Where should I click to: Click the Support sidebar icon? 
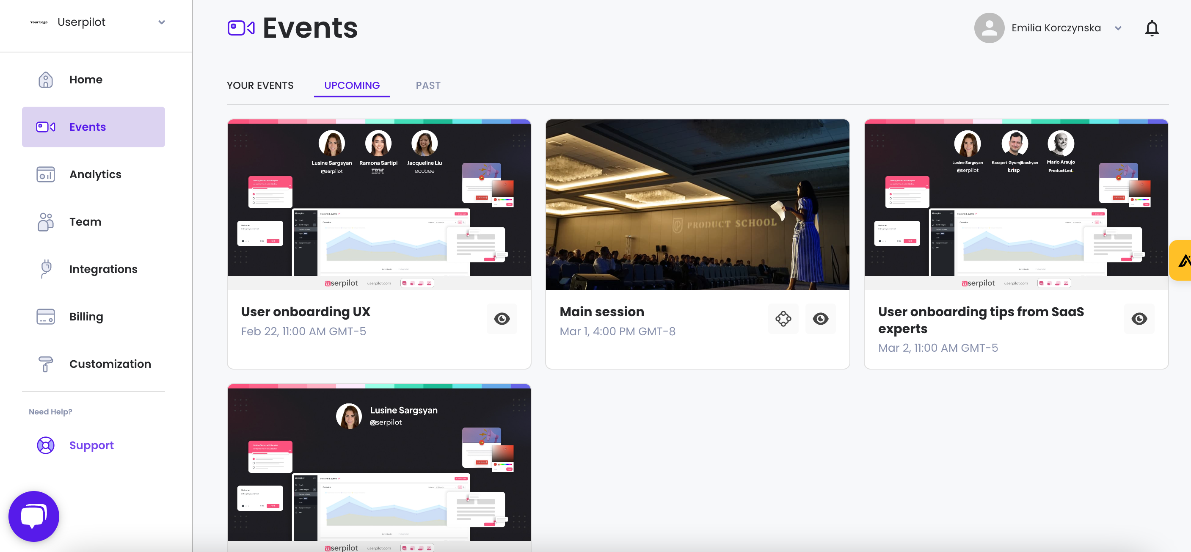(46, 445)
